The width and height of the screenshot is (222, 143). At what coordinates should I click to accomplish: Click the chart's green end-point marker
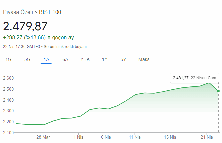coord(218,91)
